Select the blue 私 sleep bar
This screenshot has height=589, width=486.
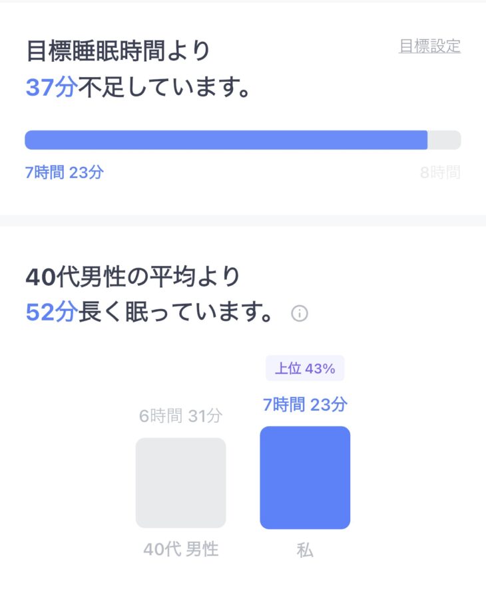point(305,477)
